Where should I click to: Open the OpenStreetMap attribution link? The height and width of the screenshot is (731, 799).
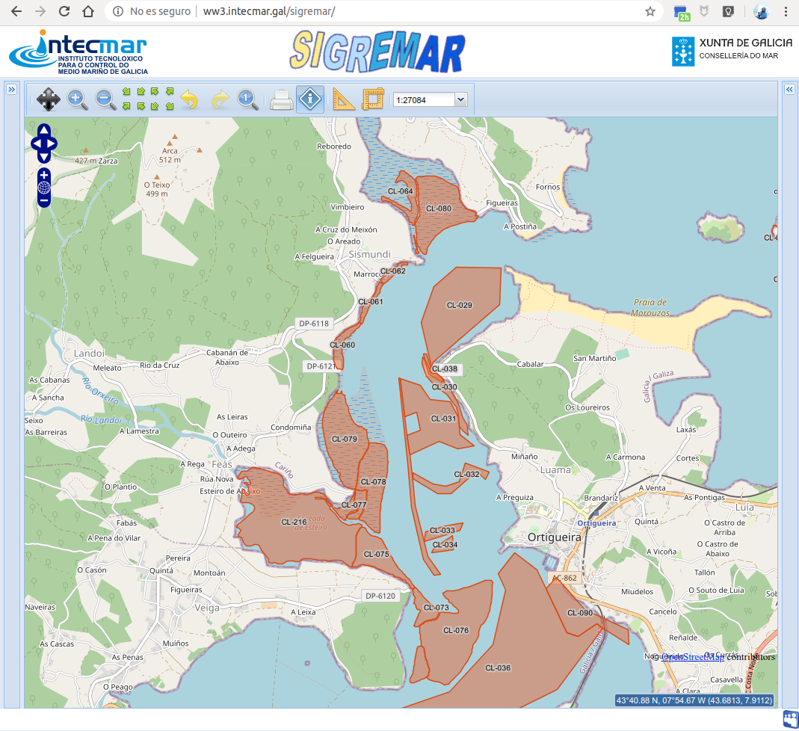pos(693,657)
